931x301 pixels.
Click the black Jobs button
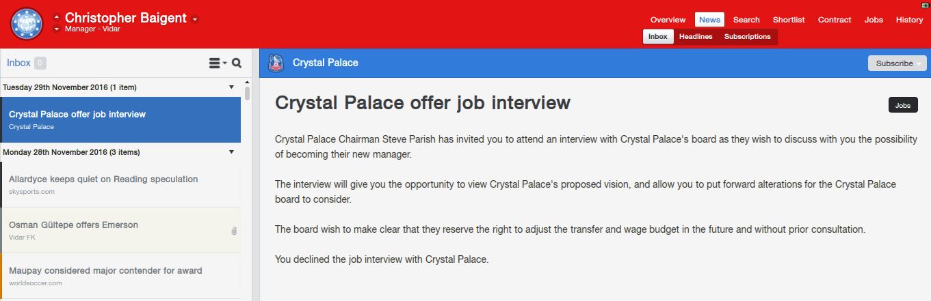click(903, 106)
